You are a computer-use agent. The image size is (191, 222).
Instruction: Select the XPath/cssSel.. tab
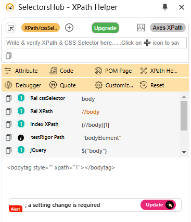click(41, 28)
